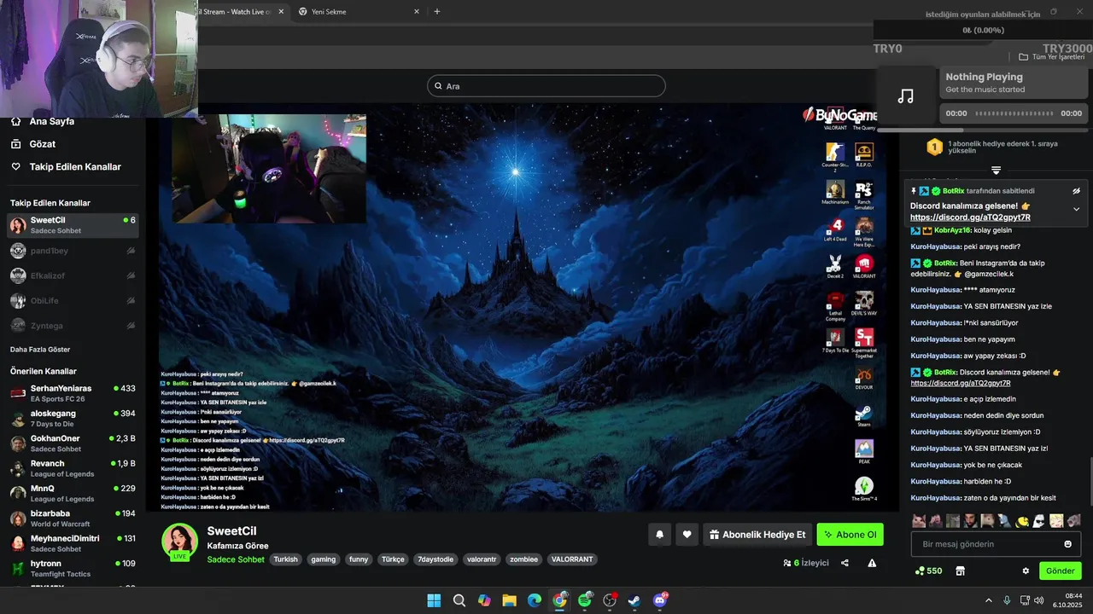Viewport: 1093px width, 614px height.
Task: Open Spotify from taskbar
Action: 585,600
